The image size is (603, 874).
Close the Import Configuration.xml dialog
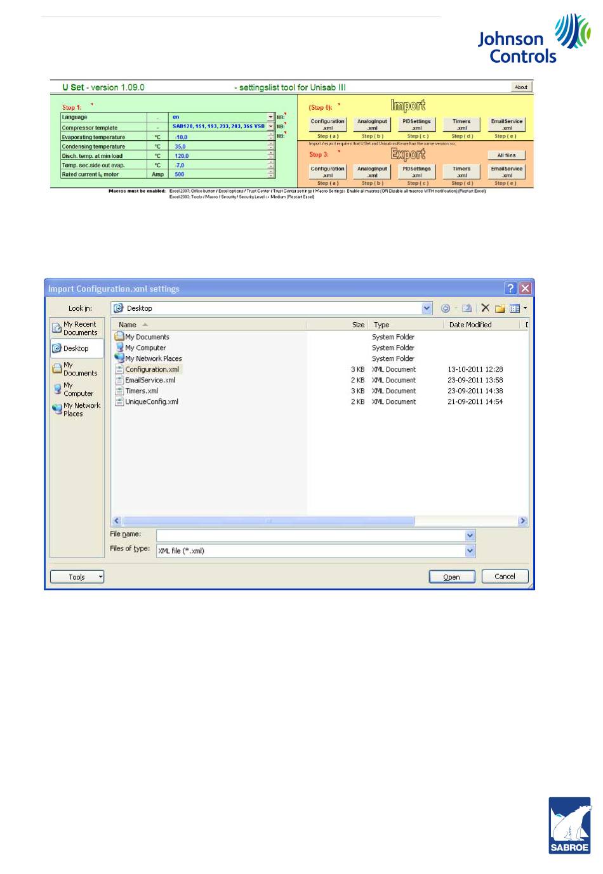pos(525,289)
